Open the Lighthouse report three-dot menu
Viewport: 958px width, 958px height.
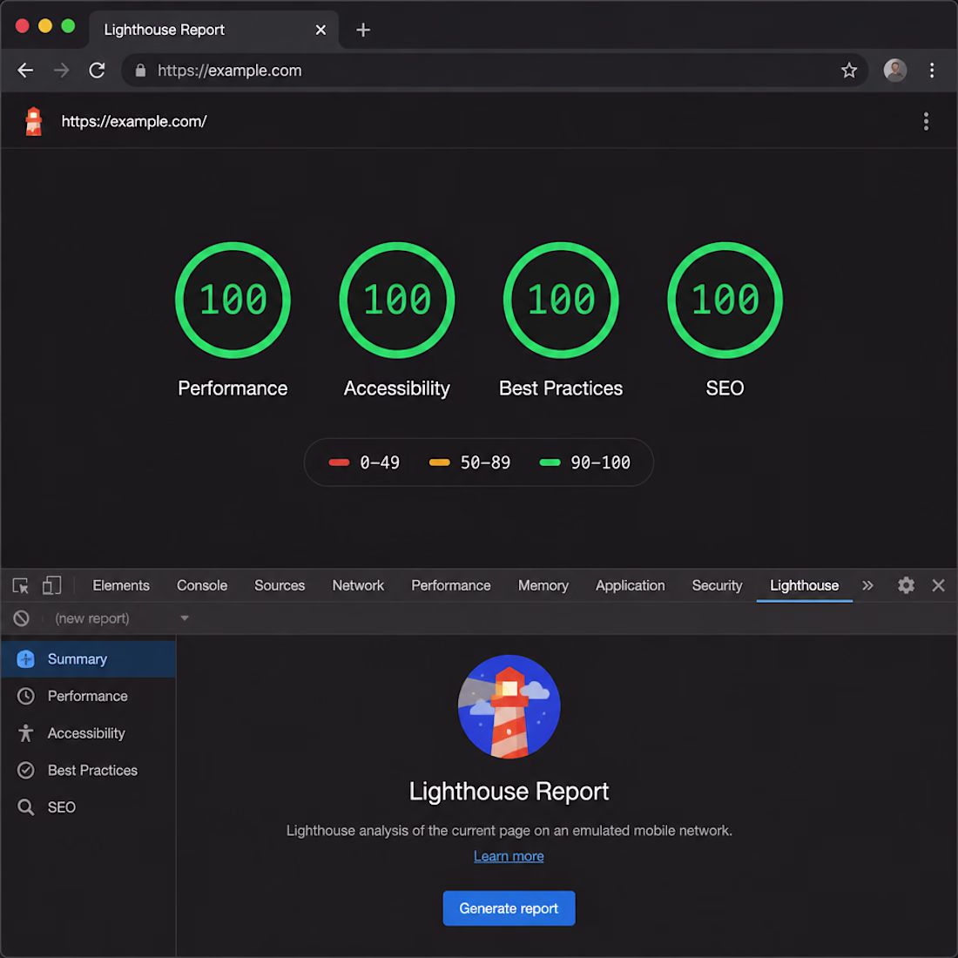[x=926, y=121]
